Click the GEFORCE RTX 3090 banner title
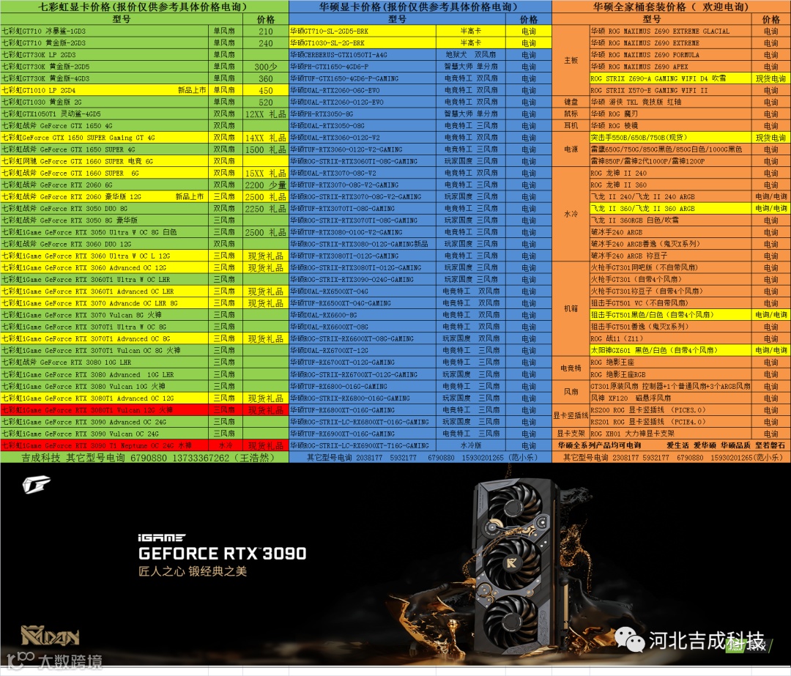The image size is (791, 676). pos(222,554)
